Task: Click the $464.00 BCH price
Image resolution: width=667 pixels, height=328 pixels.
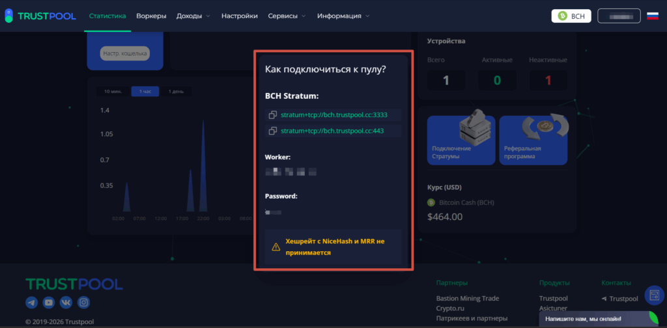Action: [x=444, y=217]
